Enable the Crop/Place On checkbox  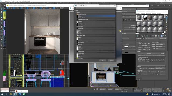click(x=139, y=44)
